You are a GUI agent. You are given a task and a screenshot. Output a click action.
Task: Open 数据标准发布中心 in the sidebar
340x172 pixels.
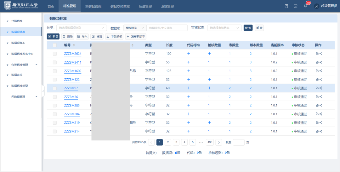pos(22,54)
